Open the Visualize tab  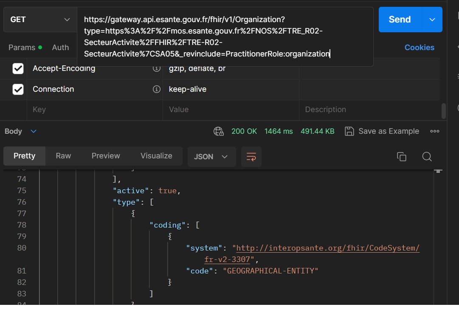(x=156, y=156)
